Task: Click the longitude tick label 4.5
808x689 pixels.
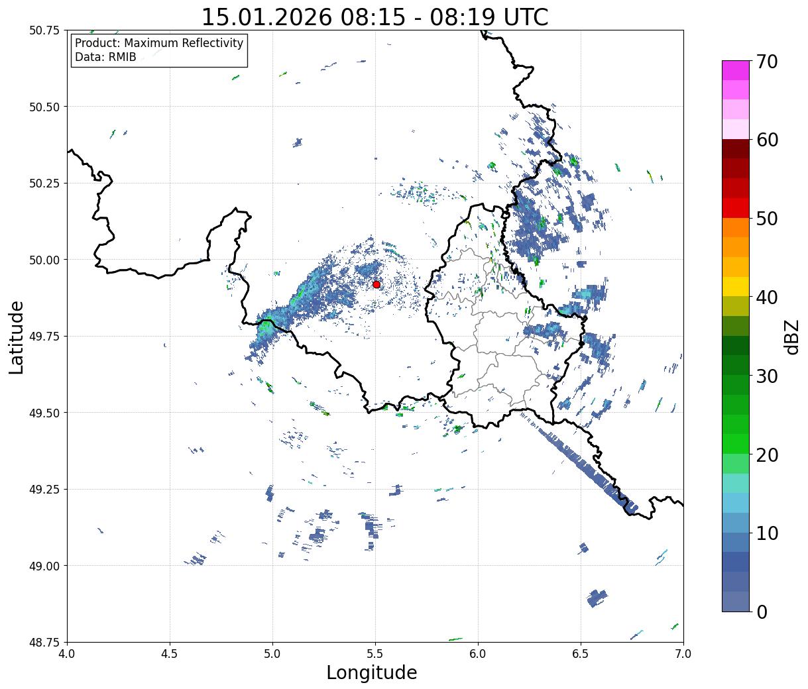Action: tap(170, 653)
